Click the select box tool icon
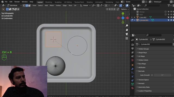Screen dimensions: 174x97 [x=3, y=9]
